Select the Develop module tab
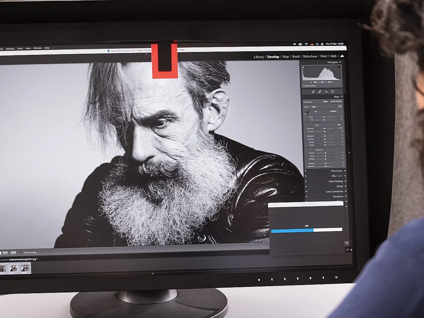Viewport: 424px width, 318px height. [x=273, y=57]
